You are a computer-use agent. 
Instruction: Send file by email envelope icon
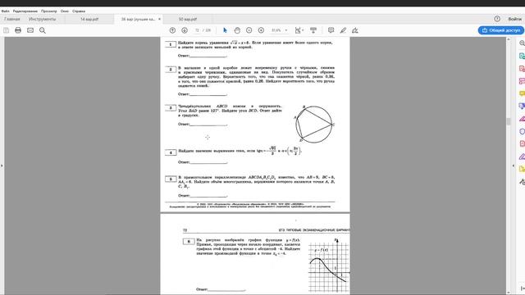coord(30,30)
